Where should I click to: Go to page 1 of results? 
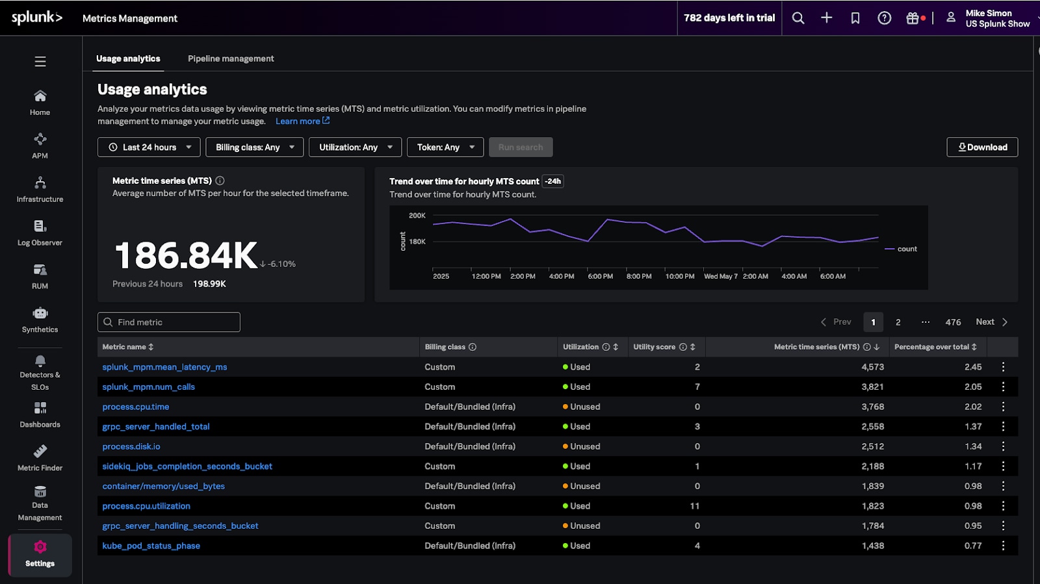pos(873,322)
